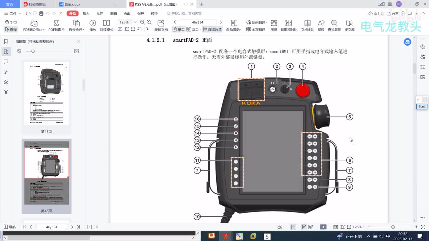Expand PDF转Office options
Viewport: 429px width, 241px height.
coord(44,30)
